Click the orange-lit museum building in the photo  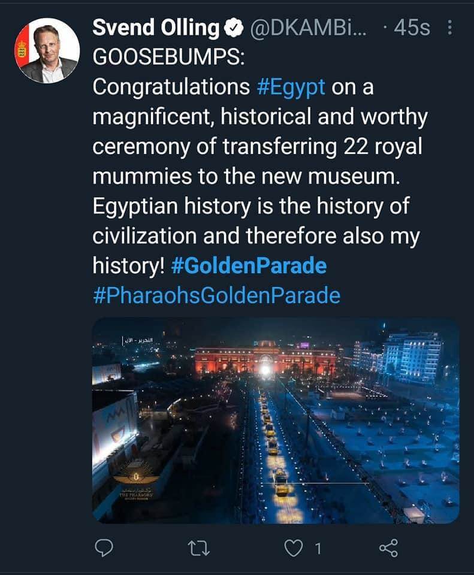(265, 359)
